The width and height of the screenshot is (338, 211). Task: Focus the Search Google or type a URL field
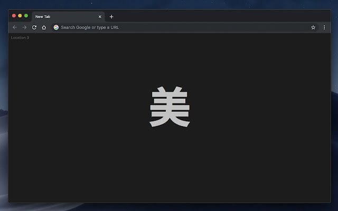click(184, 27)
